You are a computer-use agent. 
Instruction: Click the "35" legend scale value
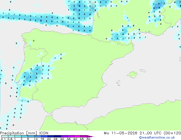pos(69,139)
